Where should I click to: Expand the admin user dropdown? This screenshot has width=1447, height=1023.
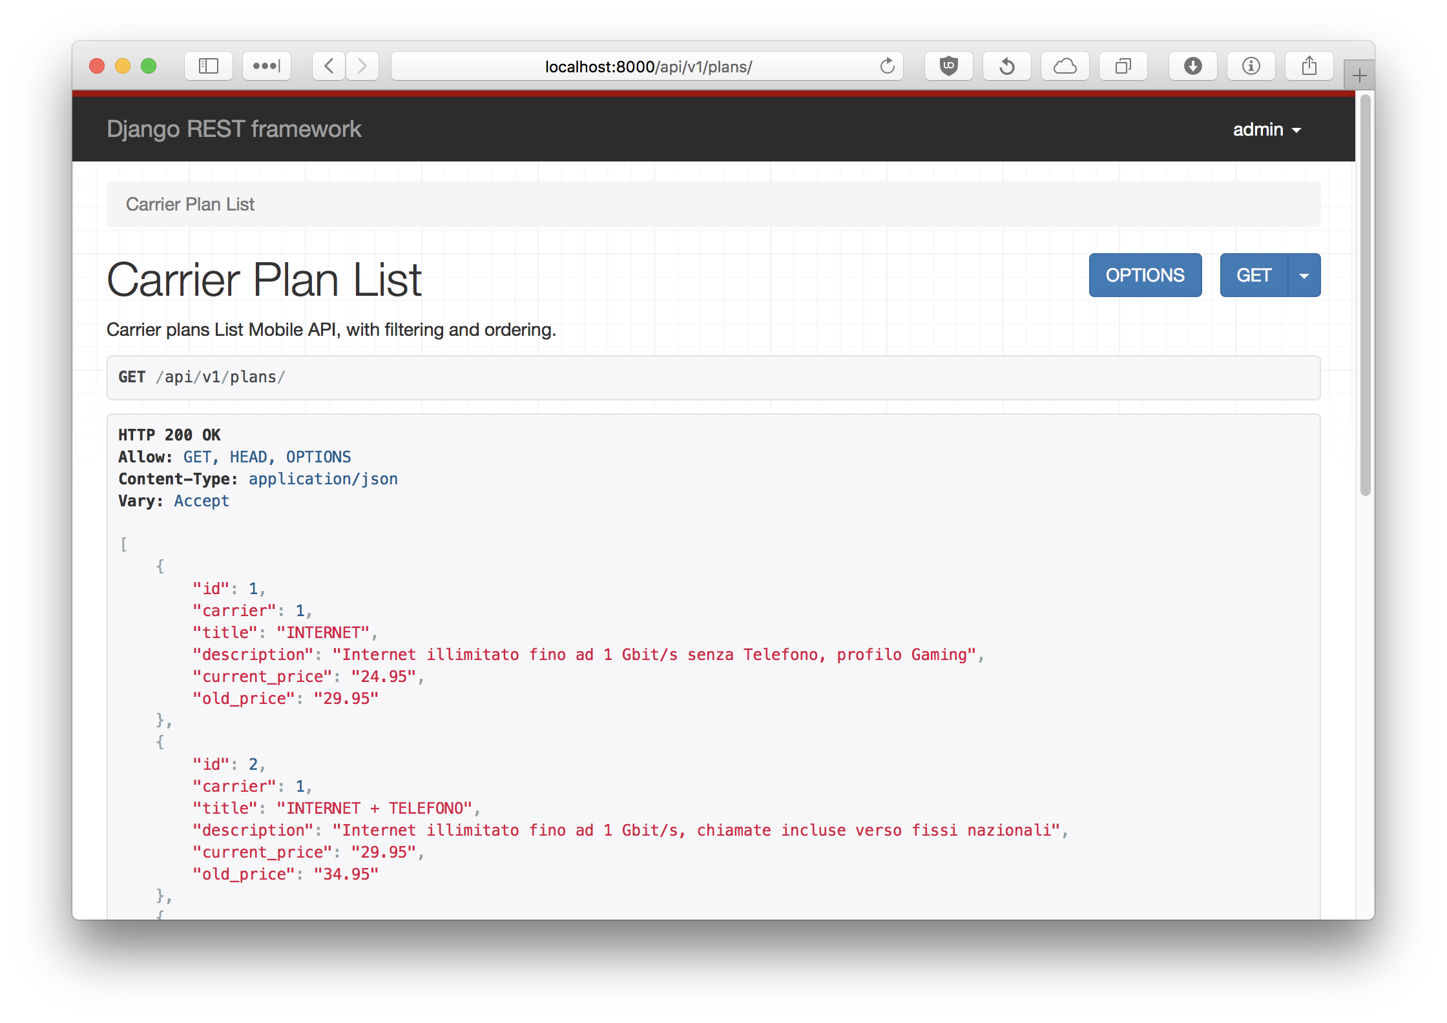click(x=1266, y=130)
